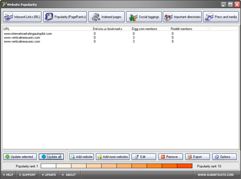Screen dimensions: 241x179
Task: Sort by Reddit mentions column header
Action: click(x=190, y=29)
